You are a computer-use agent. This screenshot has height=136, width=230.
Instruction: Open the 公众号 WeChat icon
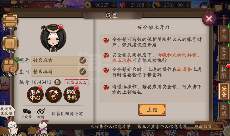pyautogui.click(x=27, y=113)
